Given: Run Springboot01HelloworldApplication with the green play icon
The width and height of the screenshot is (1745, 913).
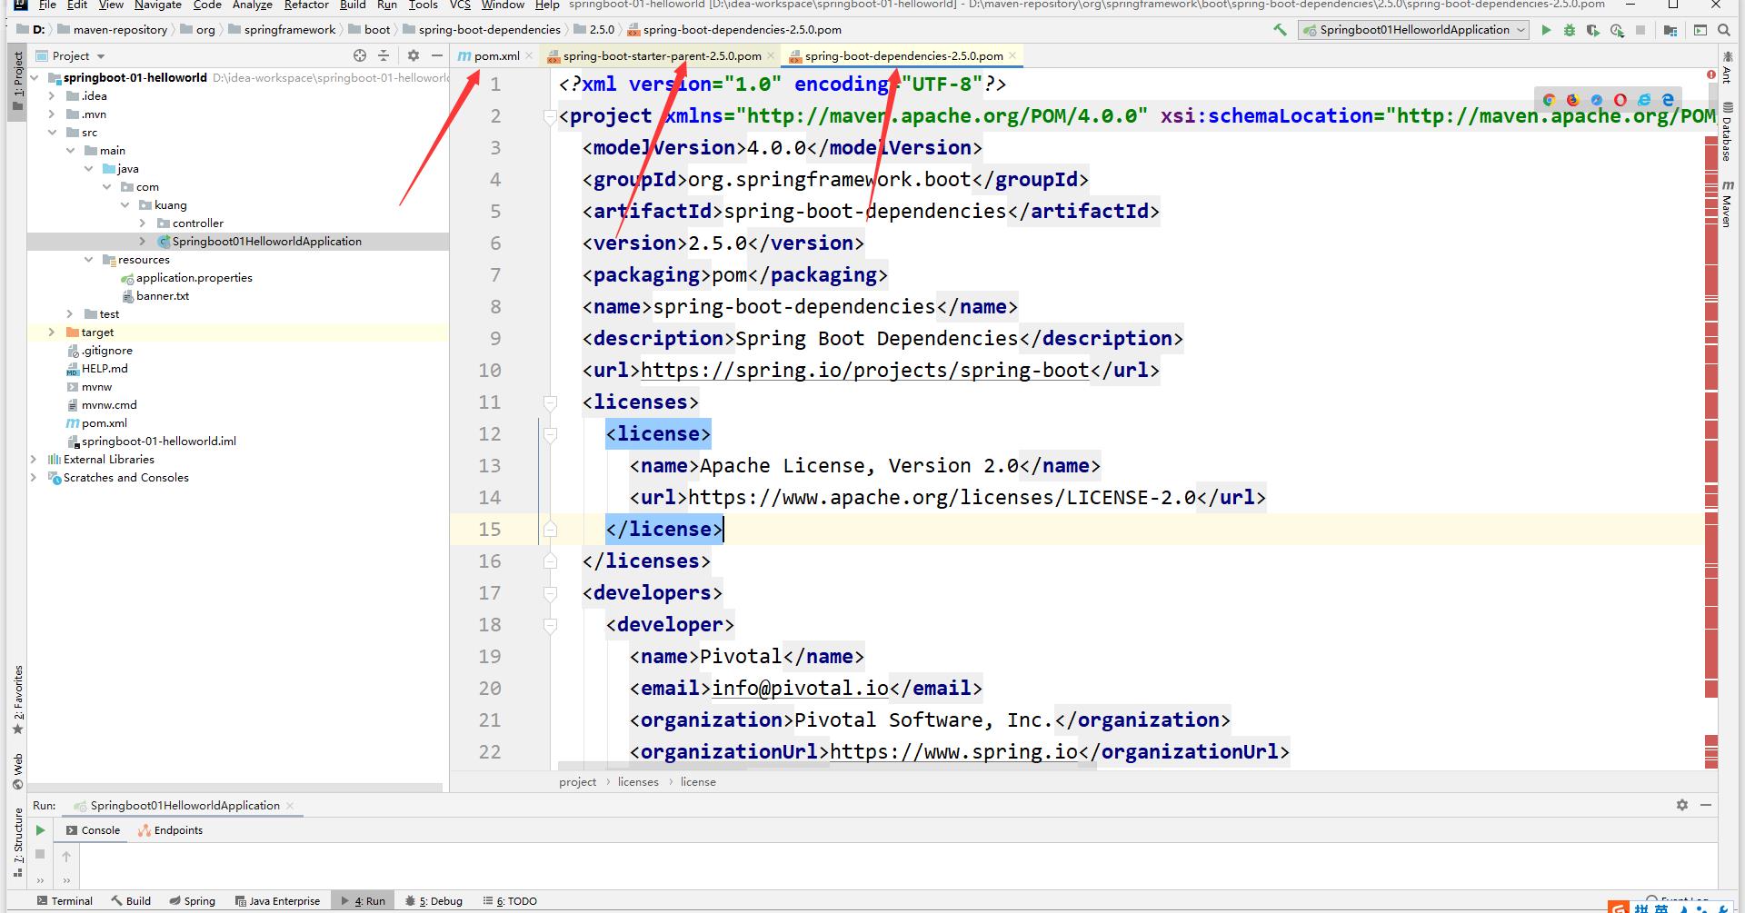Looking at the screenshot, I should pyautogui.click(x=1546, y=30).
